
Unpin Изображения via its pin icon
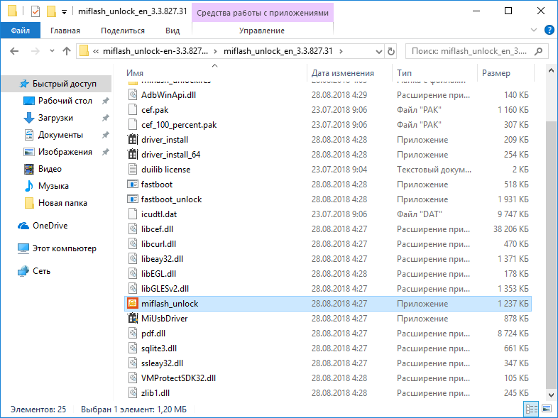tap(105, 152)
